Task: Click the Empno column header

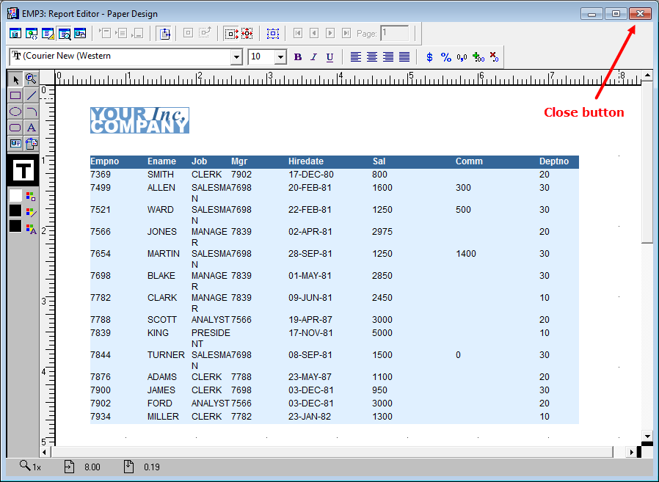Action: [x=105, y=161]
